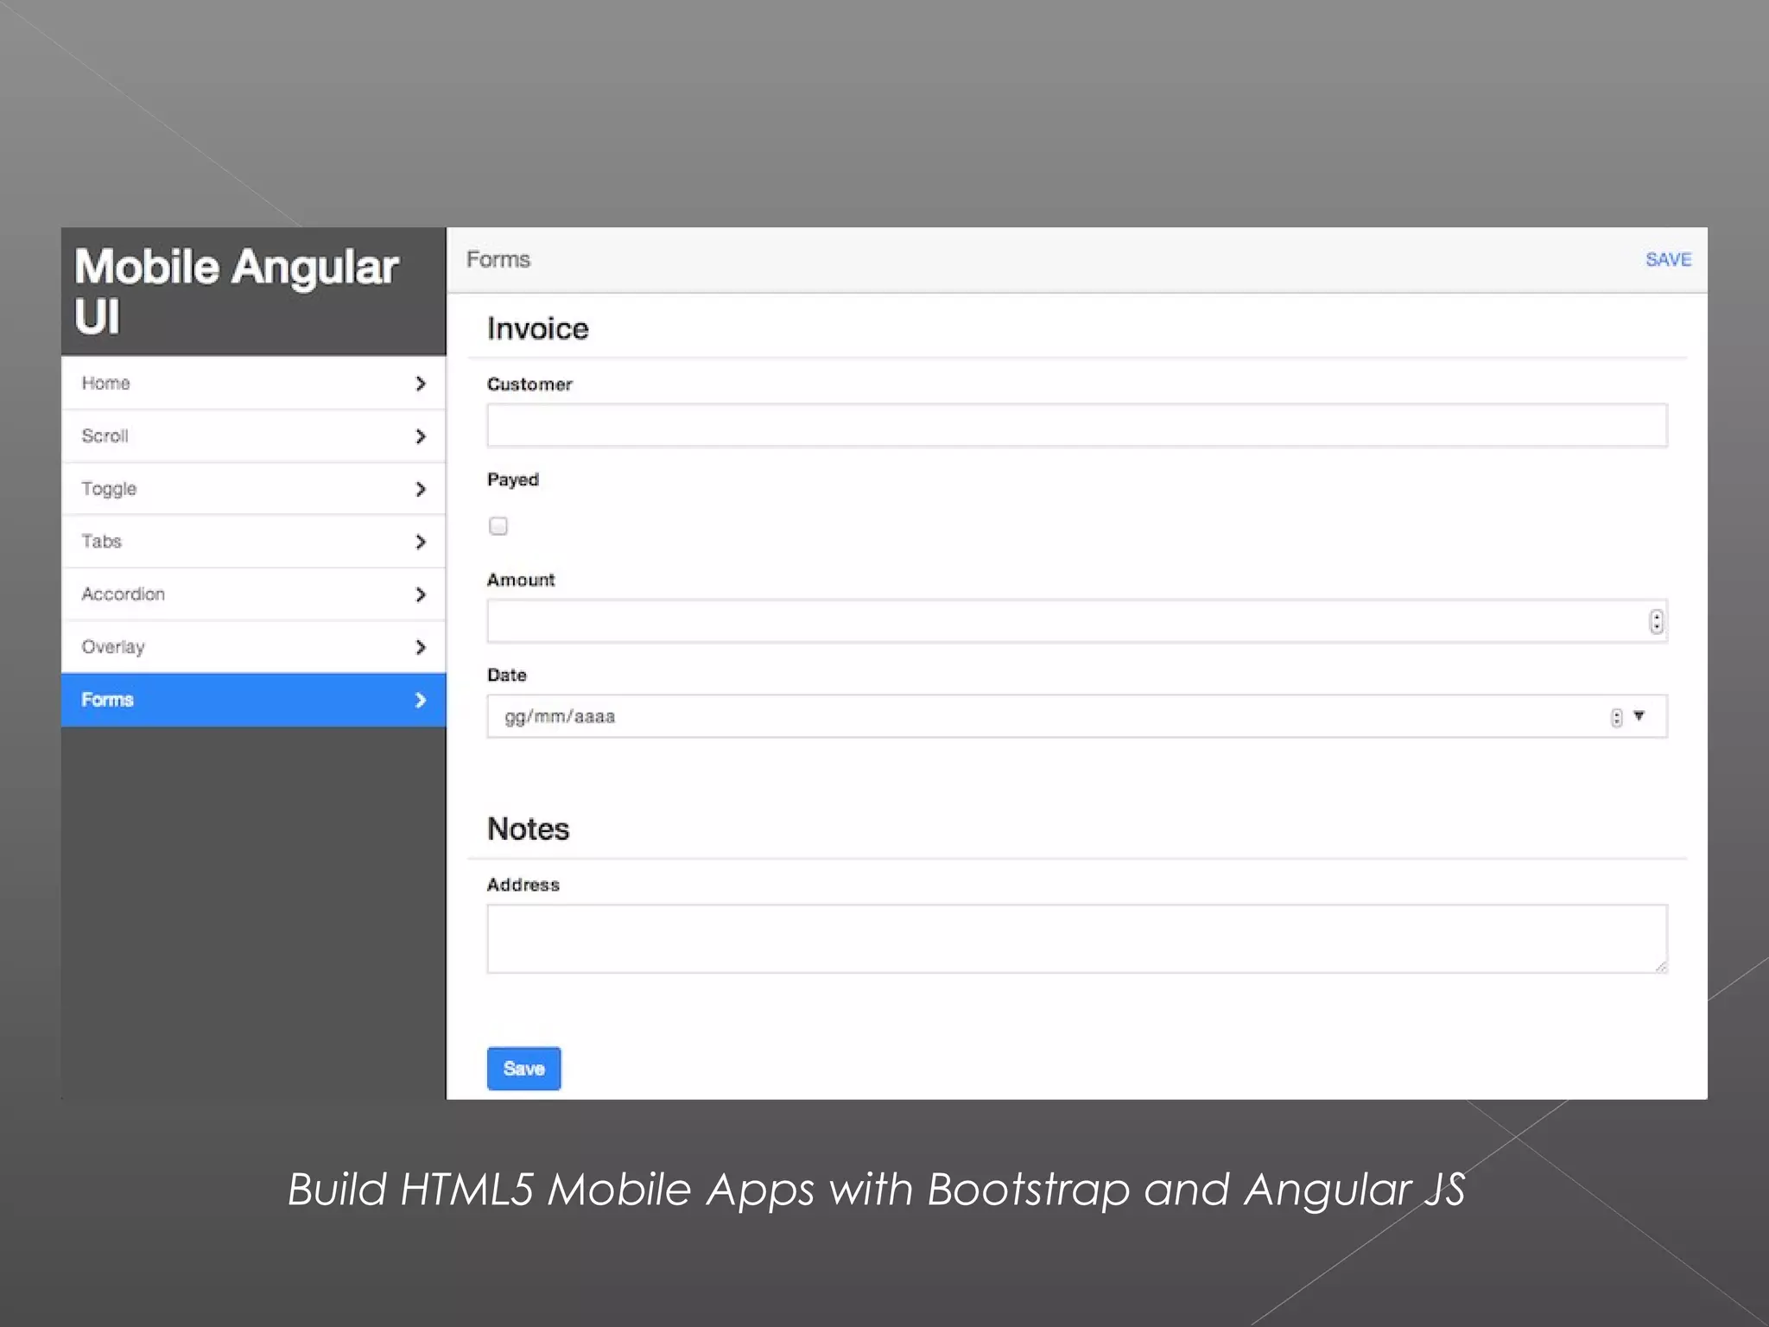Image resolution: width=1769 pixels, height=1327 pixels.
Task: Click the chevron arrow on Toggle row
Action: point(421,489)
